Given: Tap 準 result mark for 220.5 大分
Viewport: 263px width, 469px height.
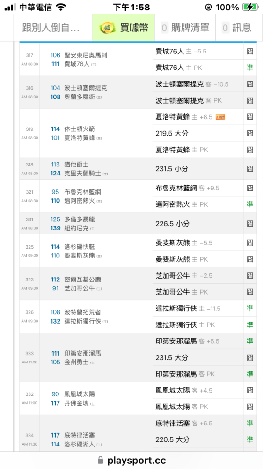Looking at the screenshot, I should coord(250,439).
